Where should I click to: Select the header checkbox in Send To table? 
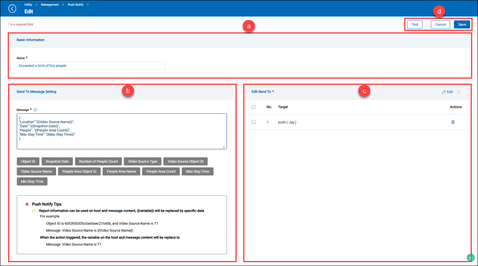click(x=254, y=107)
